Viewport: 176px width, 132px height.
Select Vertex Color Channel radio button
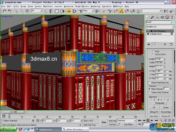[x=149, y=92]
